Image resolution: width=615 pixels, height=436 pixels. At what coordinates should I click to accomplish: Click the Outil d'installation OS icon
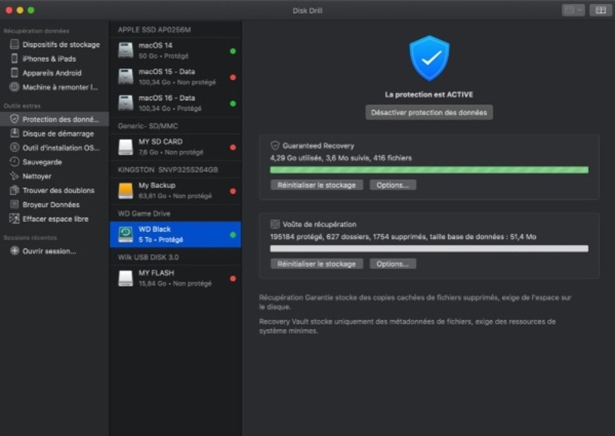(14, 148)
